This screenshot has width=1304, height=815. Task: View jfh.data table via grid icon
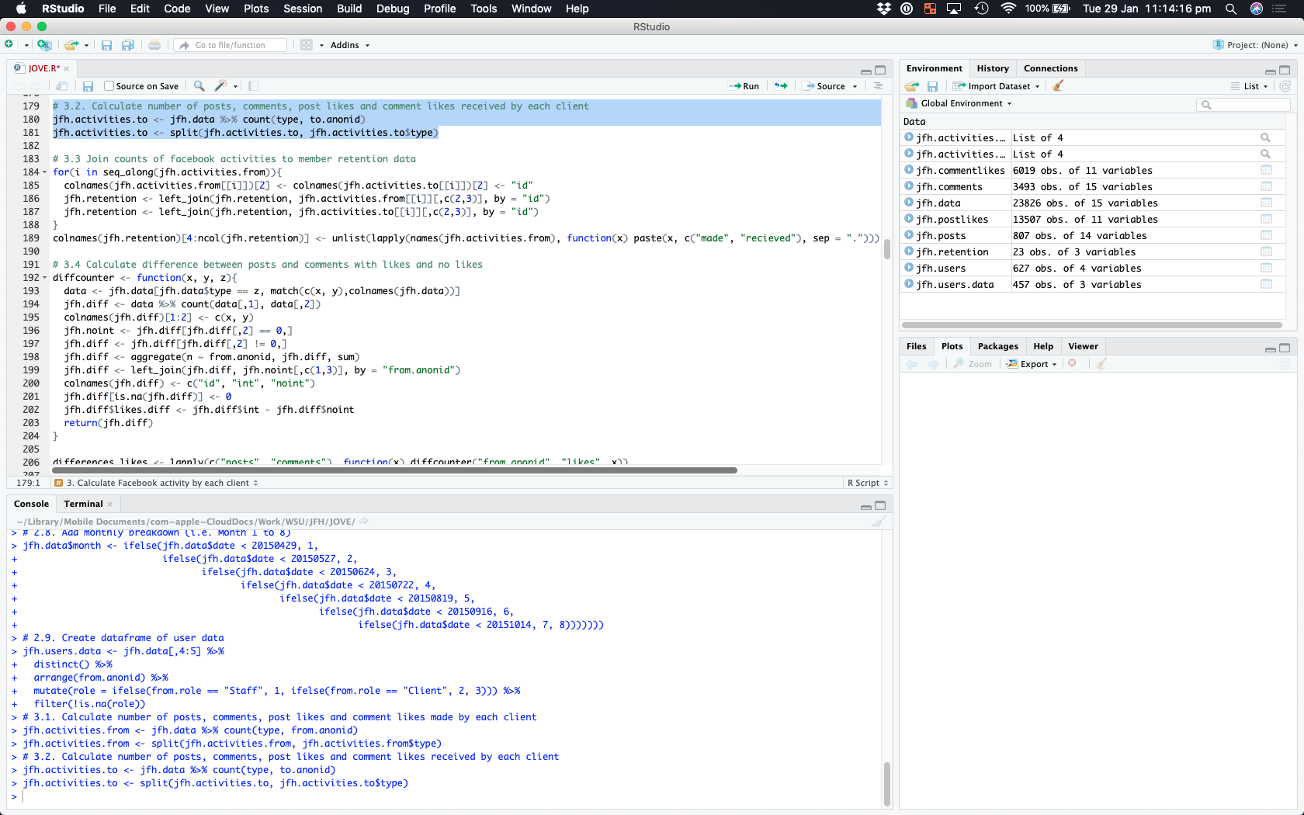pos(1266,203)
